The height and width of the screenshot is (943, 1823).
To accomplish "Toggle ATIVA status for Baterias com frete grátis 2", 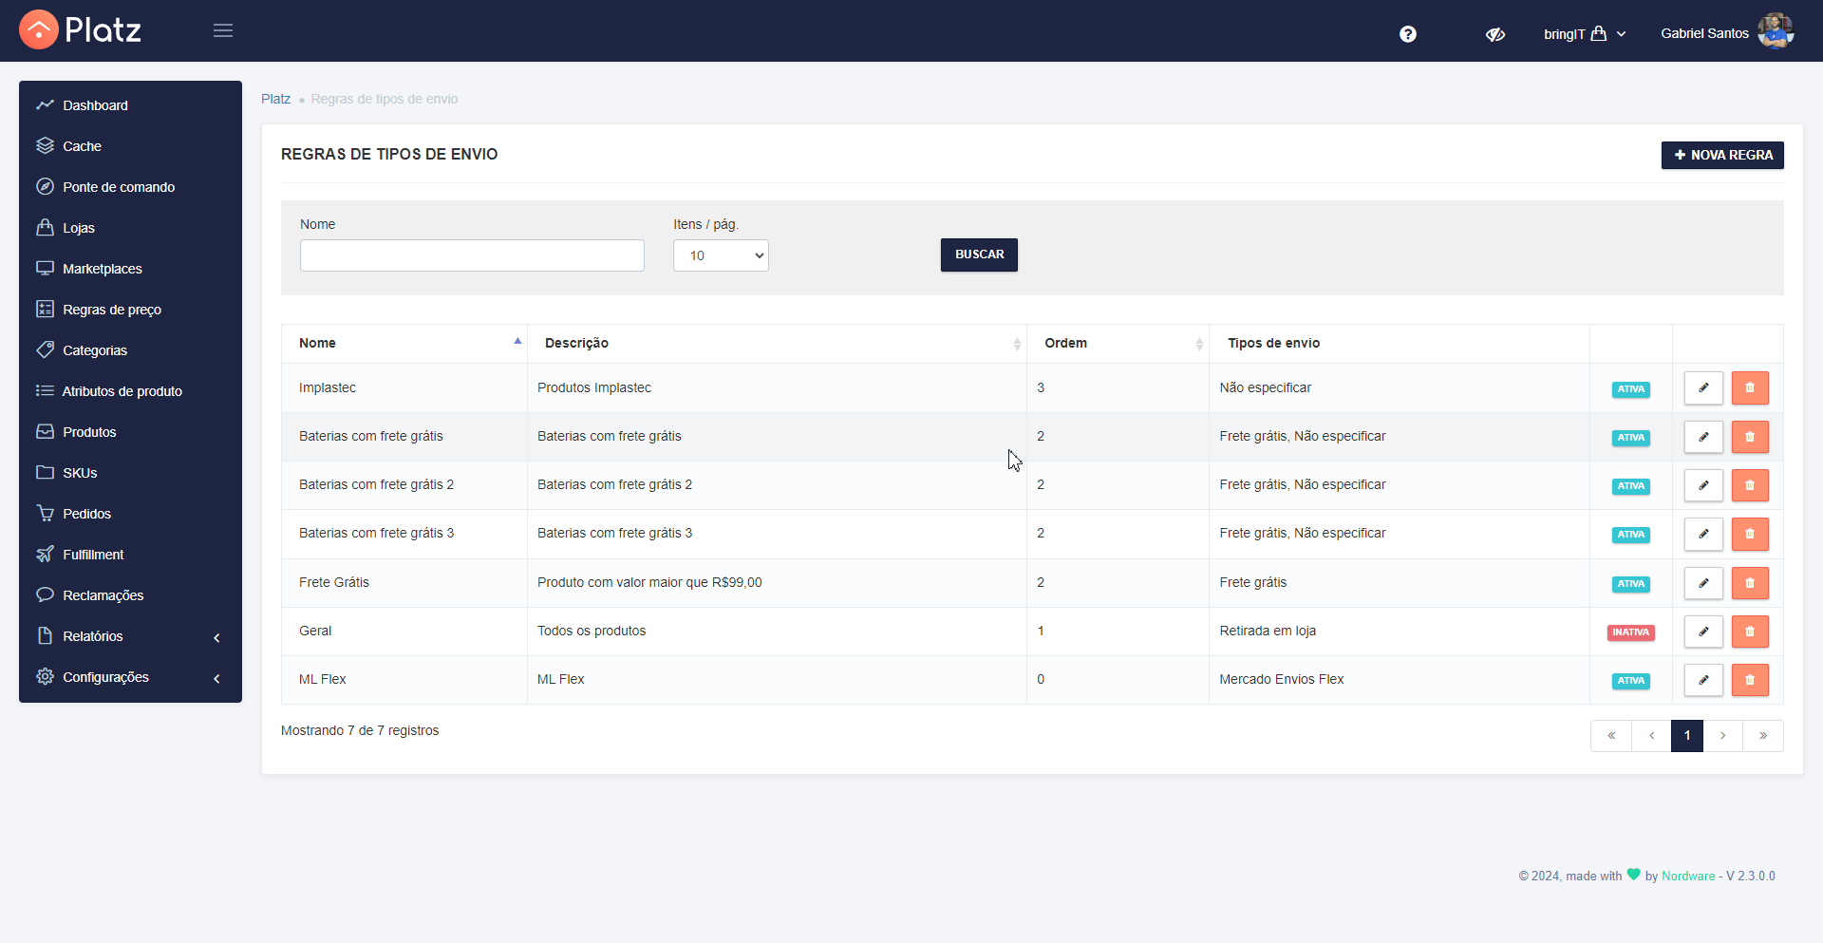I will (x=1630, y=486).
